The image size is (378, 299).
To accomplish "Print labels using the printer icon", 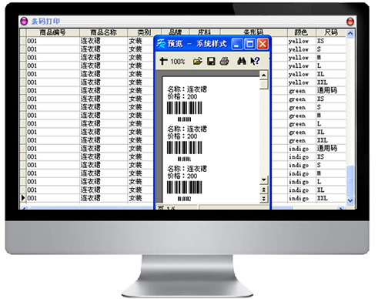I will pyautogui.click(x=224, y=61).
